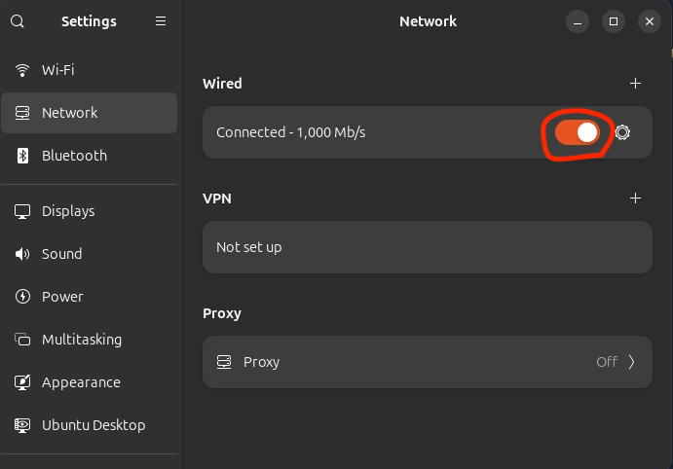The width and height of the screenshot is (673, 469).
Task: Click the Bluetooth icon in sidebar
Action: [x=22, y=156]
